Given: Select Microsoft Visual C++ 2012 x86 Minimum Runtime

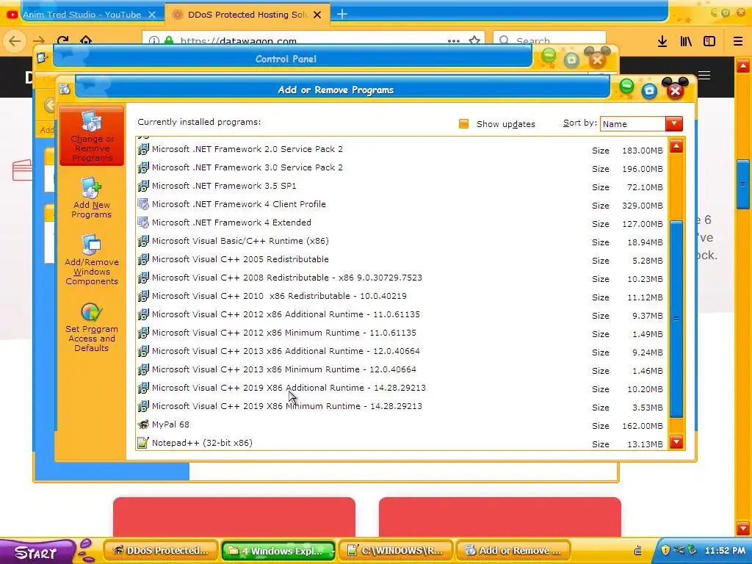Looking at the screenshot, I should (284, 333).
